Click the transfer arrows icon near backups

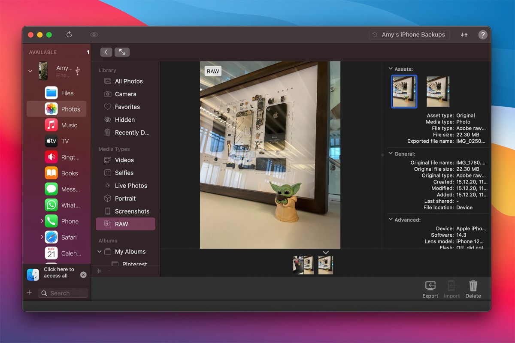464,35
